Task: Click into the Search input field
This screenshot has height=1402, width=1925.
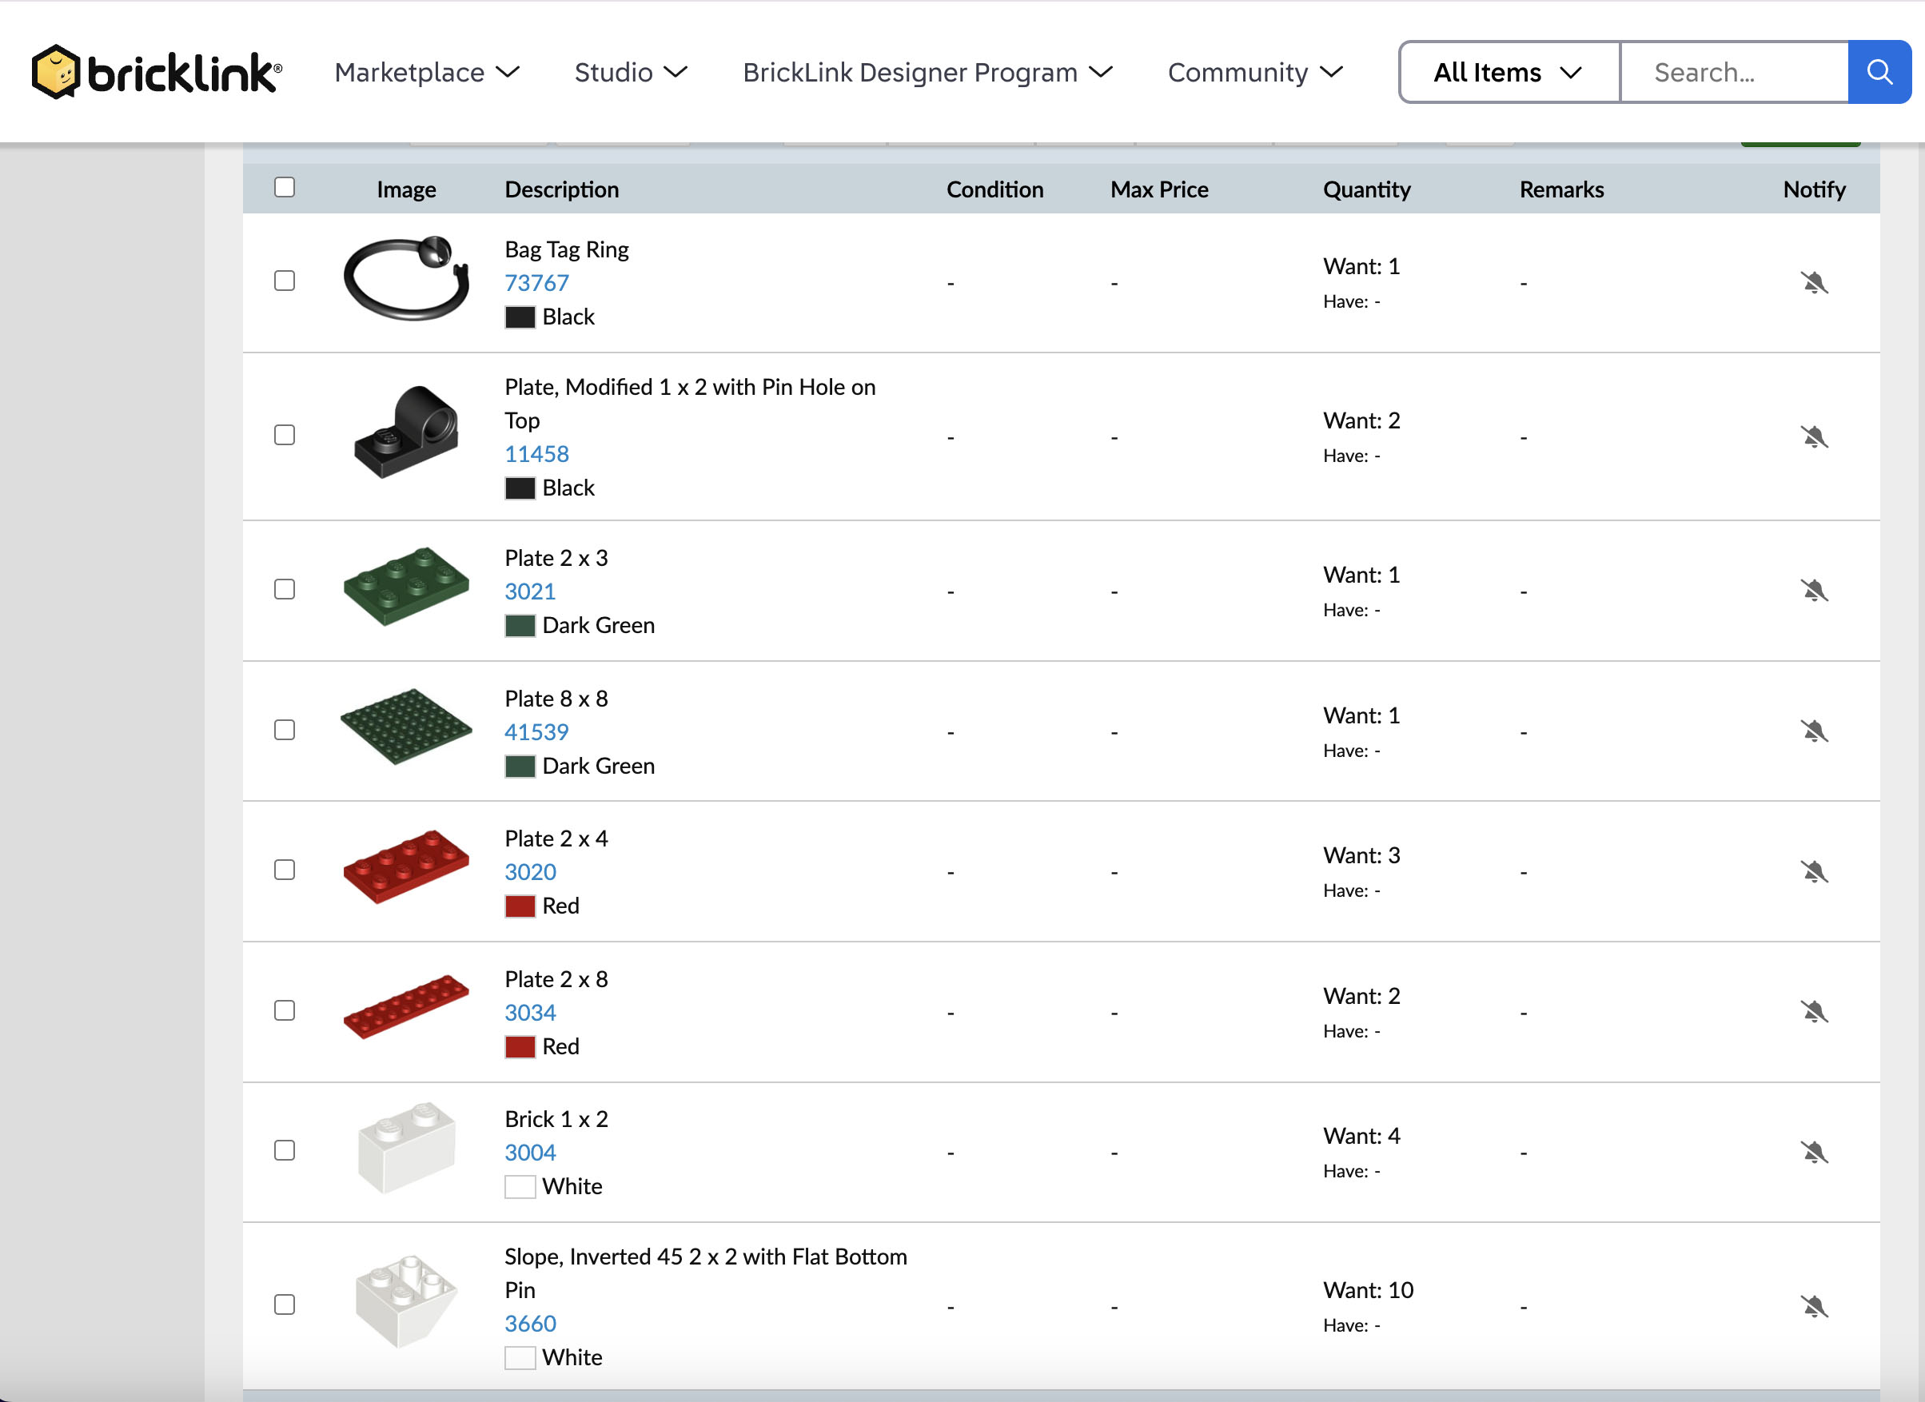Action: coord(1733,72)
